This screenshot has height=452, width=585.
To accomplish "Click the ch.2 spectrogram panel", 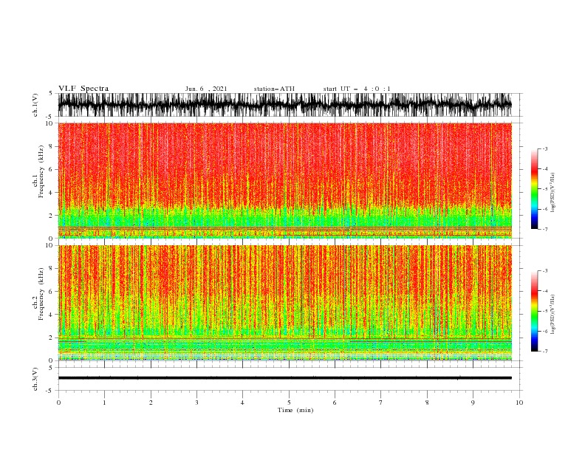I will 284,303.
